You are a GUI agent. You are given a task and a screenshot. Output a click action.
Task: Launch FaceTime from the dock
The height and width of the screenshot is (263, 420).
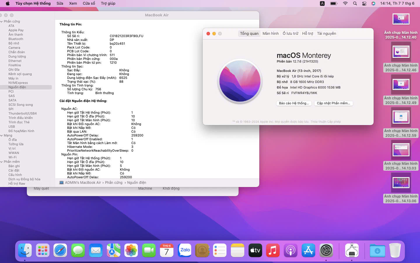149,250
